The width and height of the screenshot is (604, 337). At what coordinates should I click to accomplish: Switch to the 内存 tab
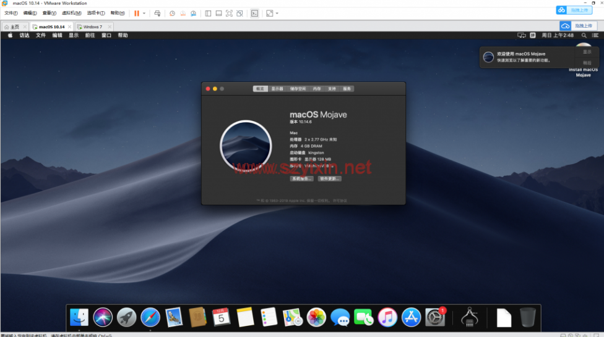pos(317,89)
